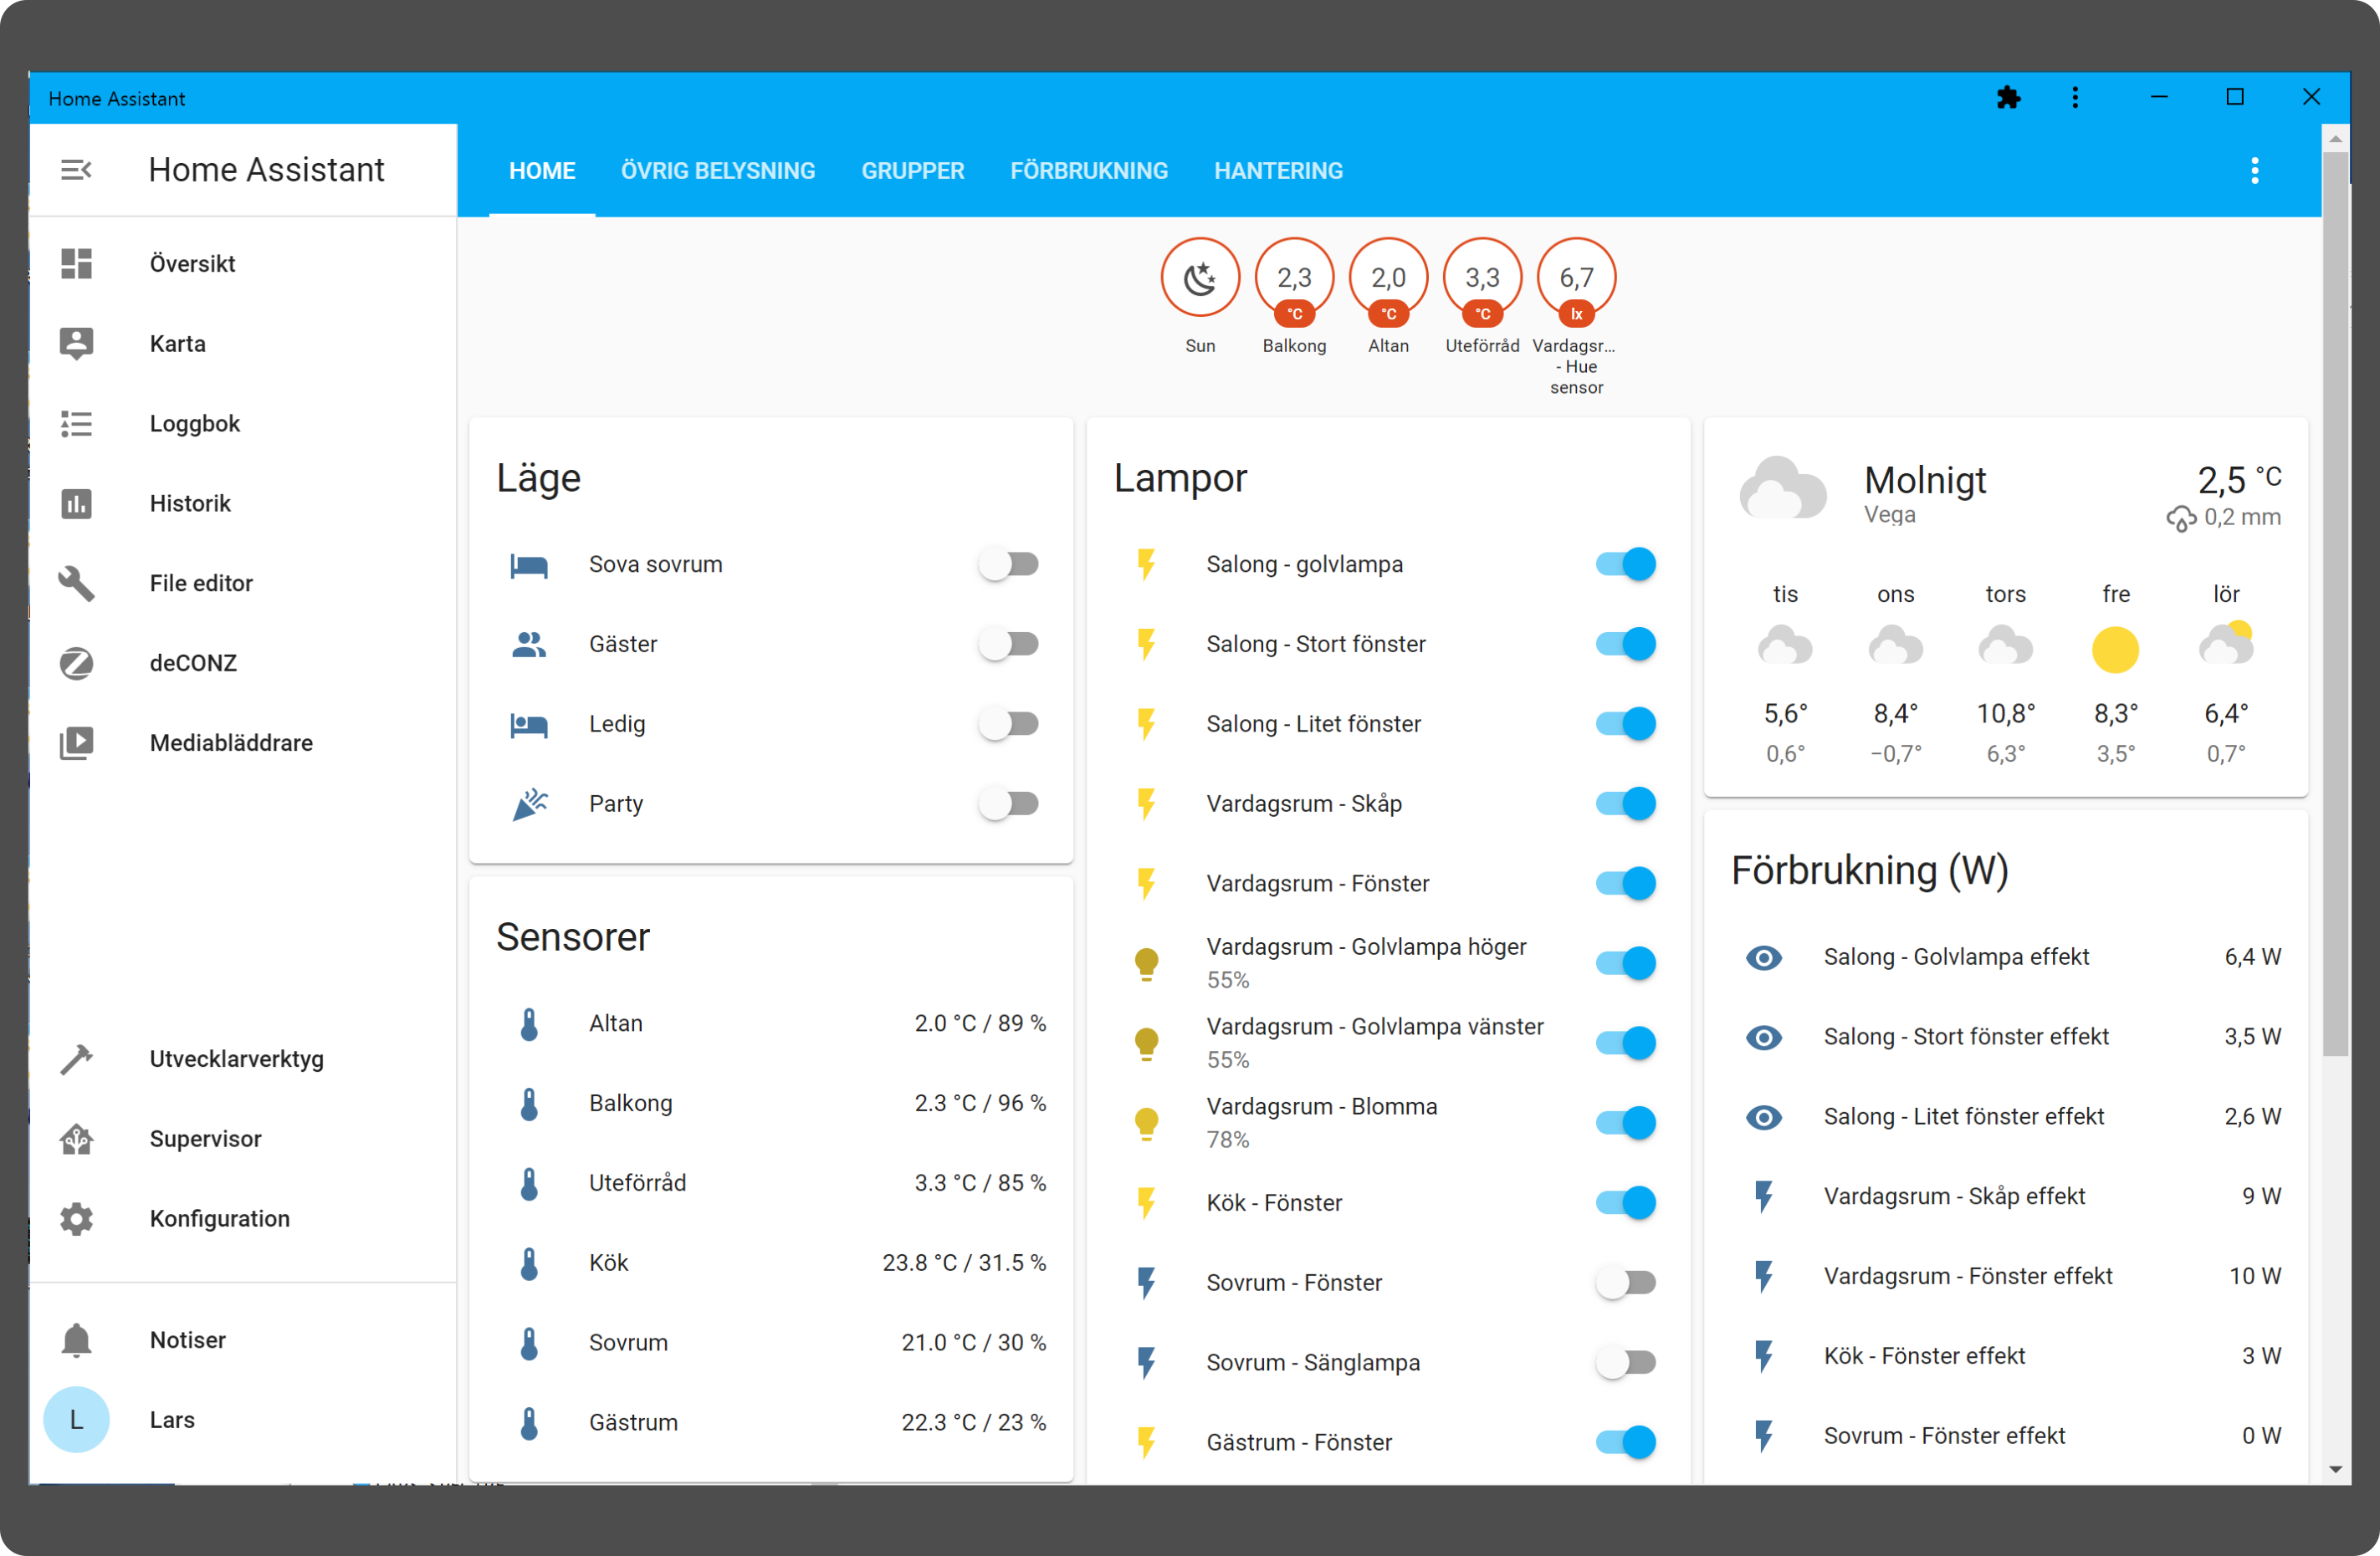
Task: Open the Supervisor icon
Action: tap(76, 1140)
